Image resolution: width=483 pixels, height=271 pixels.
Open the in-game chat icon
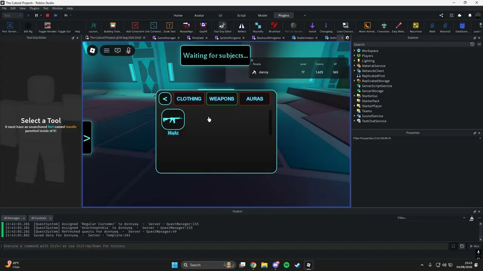117,50
